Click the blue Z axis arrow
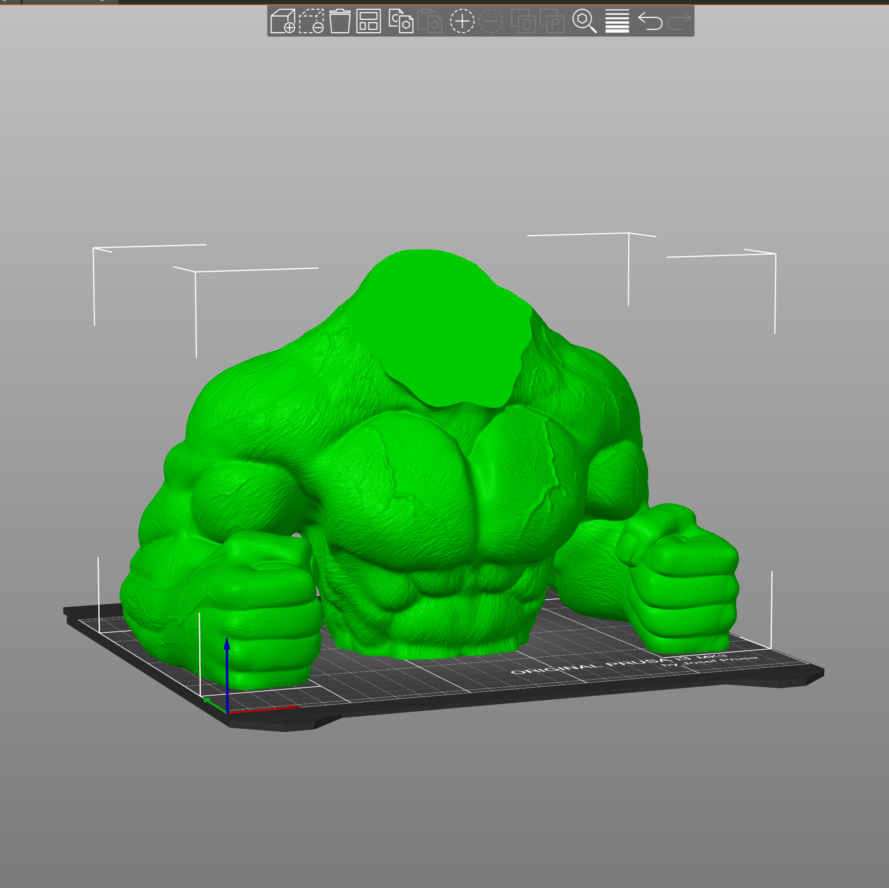Image resolution: width=889 pixels, height=888 pixels. point(227,662)
